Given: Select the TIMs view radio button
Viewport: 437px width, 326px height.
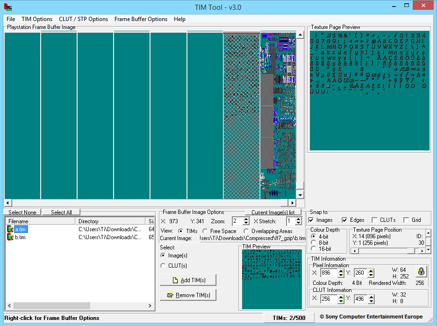Looking at the screenshot, I should tap(180, 231).
